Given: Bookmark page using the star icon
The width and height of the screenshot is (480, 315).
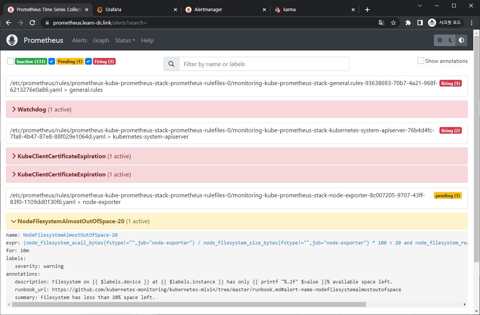Looking at the screenshot, I should (393, 23).
